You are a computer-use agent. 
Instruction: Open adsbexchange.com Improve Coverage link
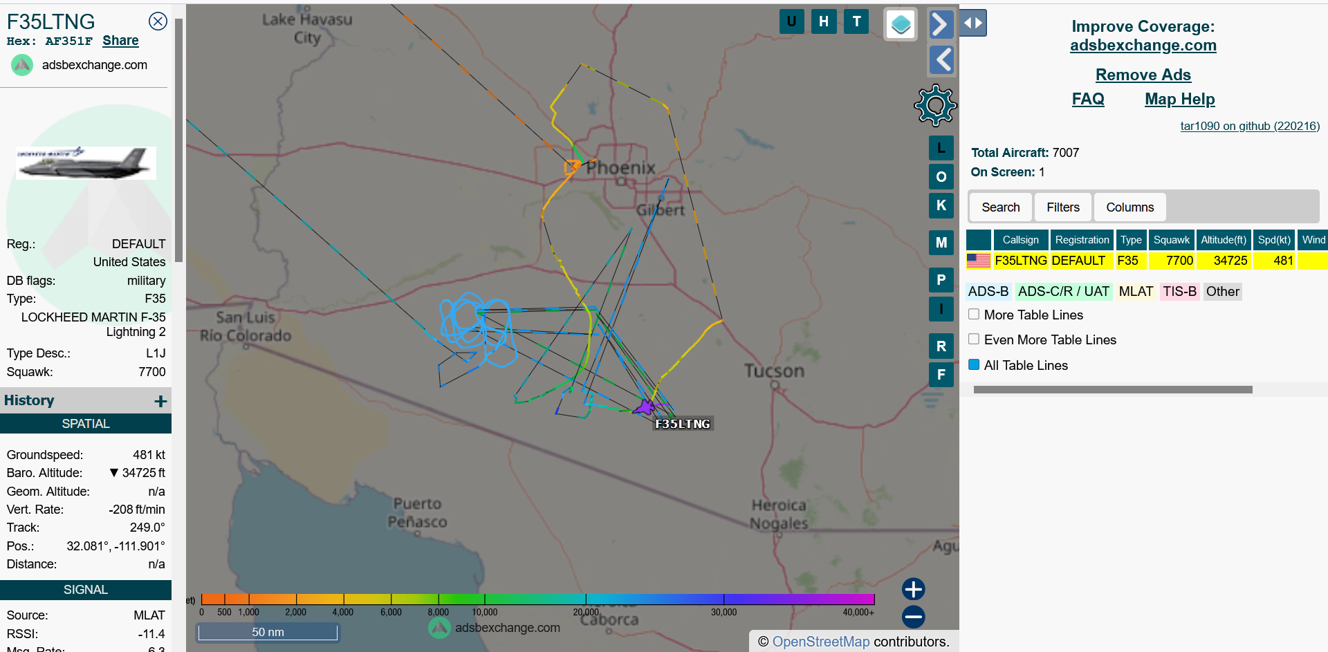click(x=1143, y=46)
